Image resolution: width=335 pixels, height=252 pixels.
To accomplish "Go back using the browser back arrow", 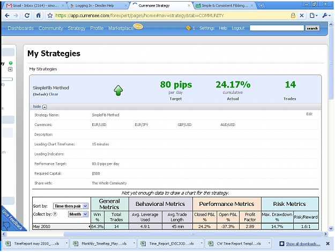I will click(7, 16).
